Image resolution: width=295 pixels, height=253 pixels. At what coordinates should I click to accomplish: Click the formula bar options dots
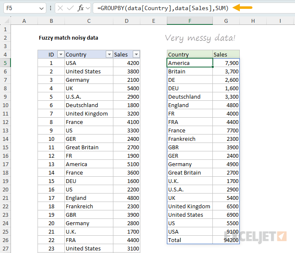point(51,8)
